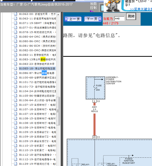The image size is (152, 166).
Task: Open document icon for B1083-23 entry
Action: pos(16,64)
